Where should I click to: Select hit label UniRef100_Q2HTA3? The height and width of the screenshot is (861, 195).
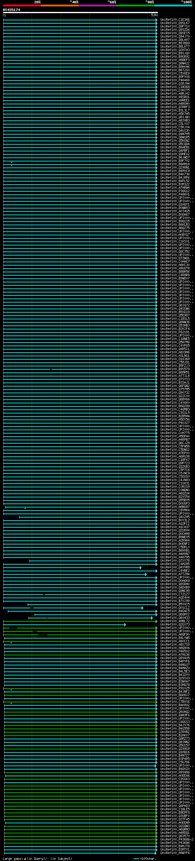(175, 50)
